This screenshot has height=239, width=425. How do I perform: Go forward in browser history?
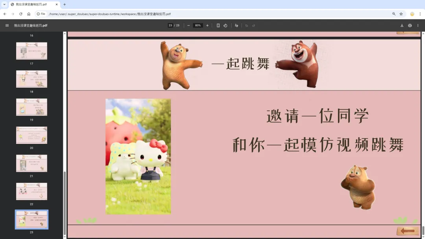[x=13, y=14]
